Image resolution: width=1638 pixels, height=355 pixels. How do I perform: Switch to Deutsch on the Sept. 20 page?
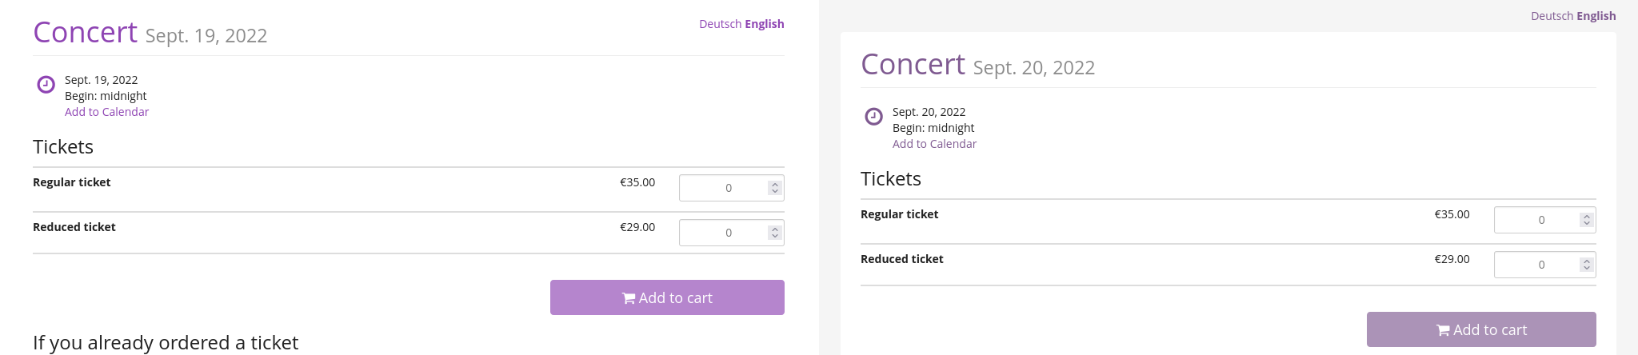click(x=1552, y=16)
